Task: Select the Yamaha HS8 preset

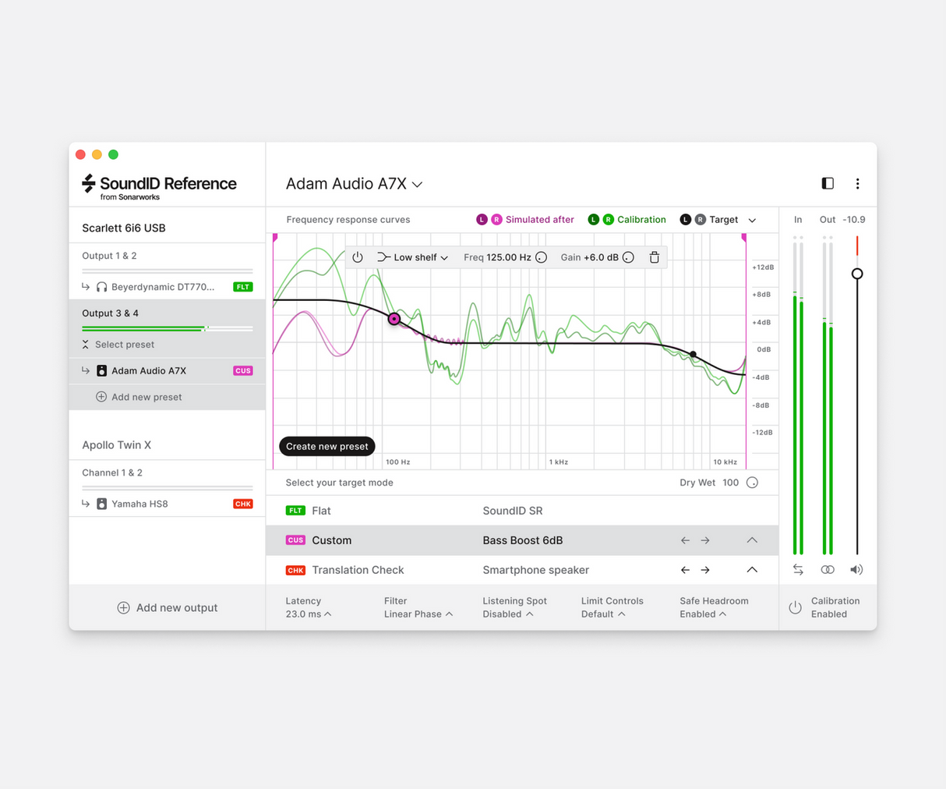Action: coord(139,504)
